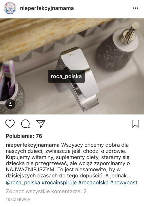Click the 18 CZERWCA post date

click(x=18, y=200)
